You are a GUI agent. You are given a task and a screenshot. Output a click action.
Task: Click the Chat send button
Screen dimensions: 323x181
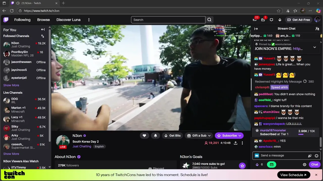tap(315, 164)
